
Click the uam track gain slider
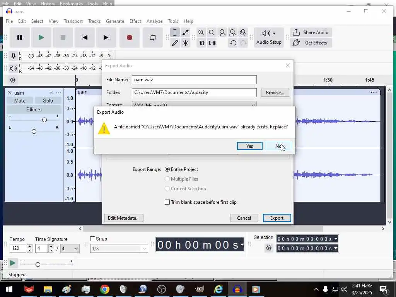pyautogui.click(x=44, y=120)
